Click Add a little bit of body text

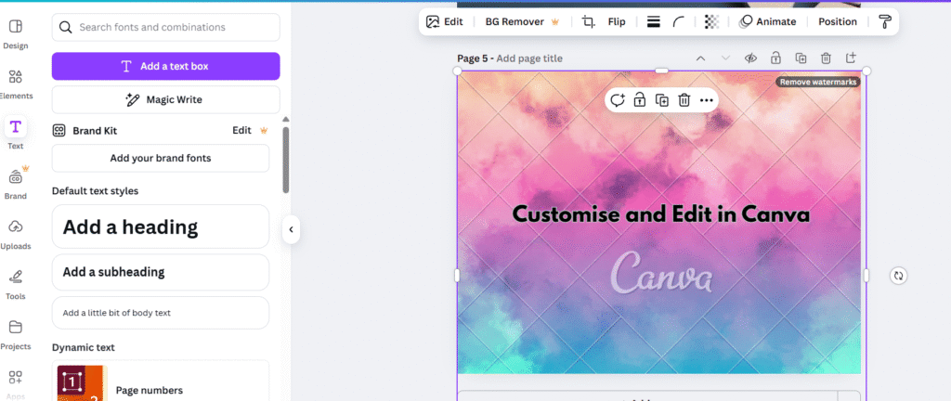pos(161,313)
